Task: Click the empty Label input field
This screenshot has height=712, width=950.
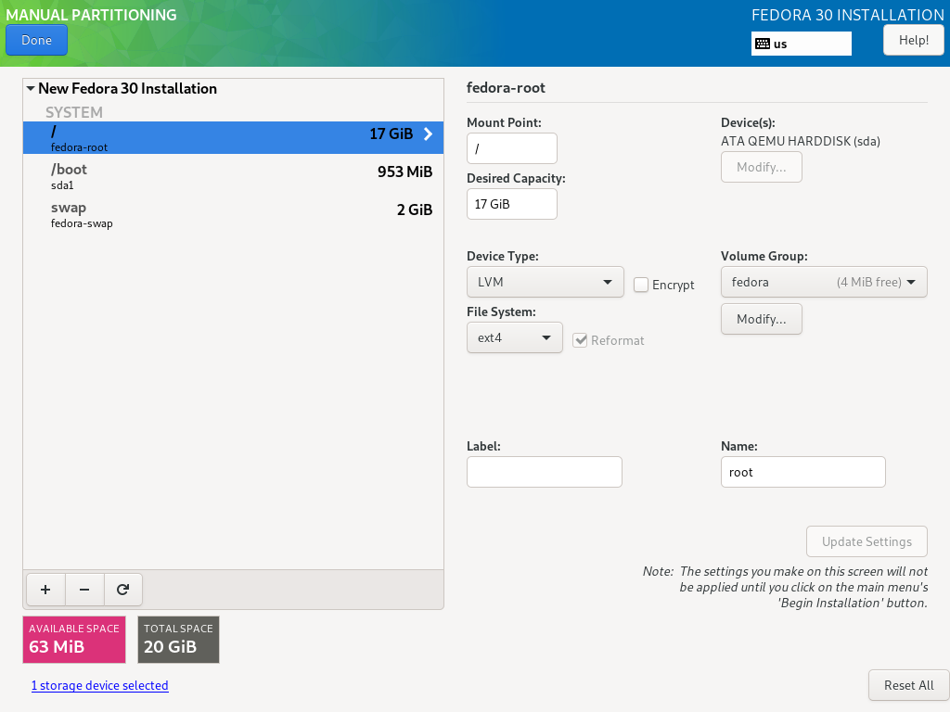Action: coord(545,472)
